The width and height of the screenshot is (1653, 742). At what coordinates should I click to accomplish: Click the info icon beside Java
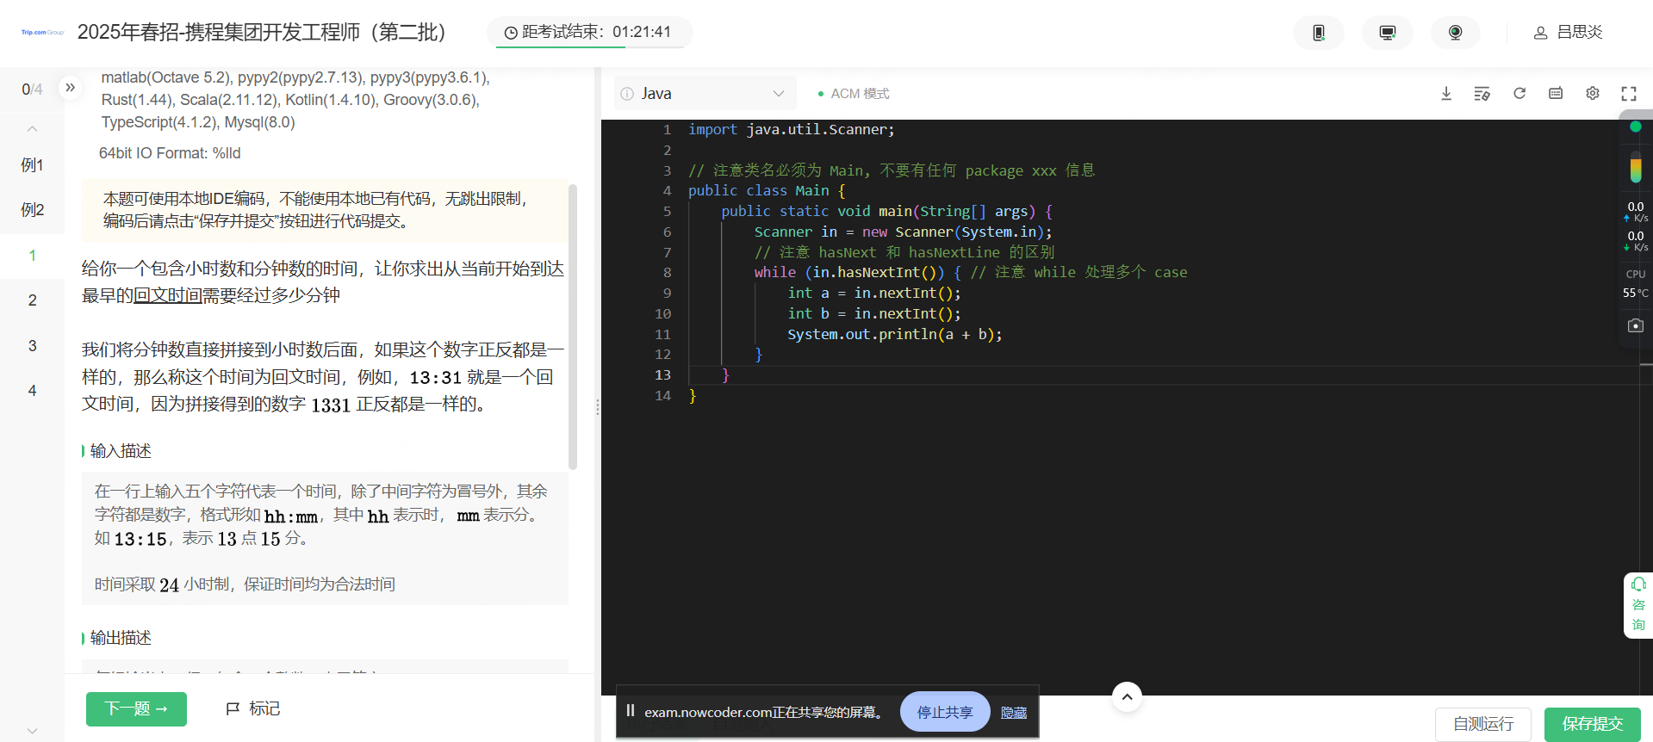627,94
